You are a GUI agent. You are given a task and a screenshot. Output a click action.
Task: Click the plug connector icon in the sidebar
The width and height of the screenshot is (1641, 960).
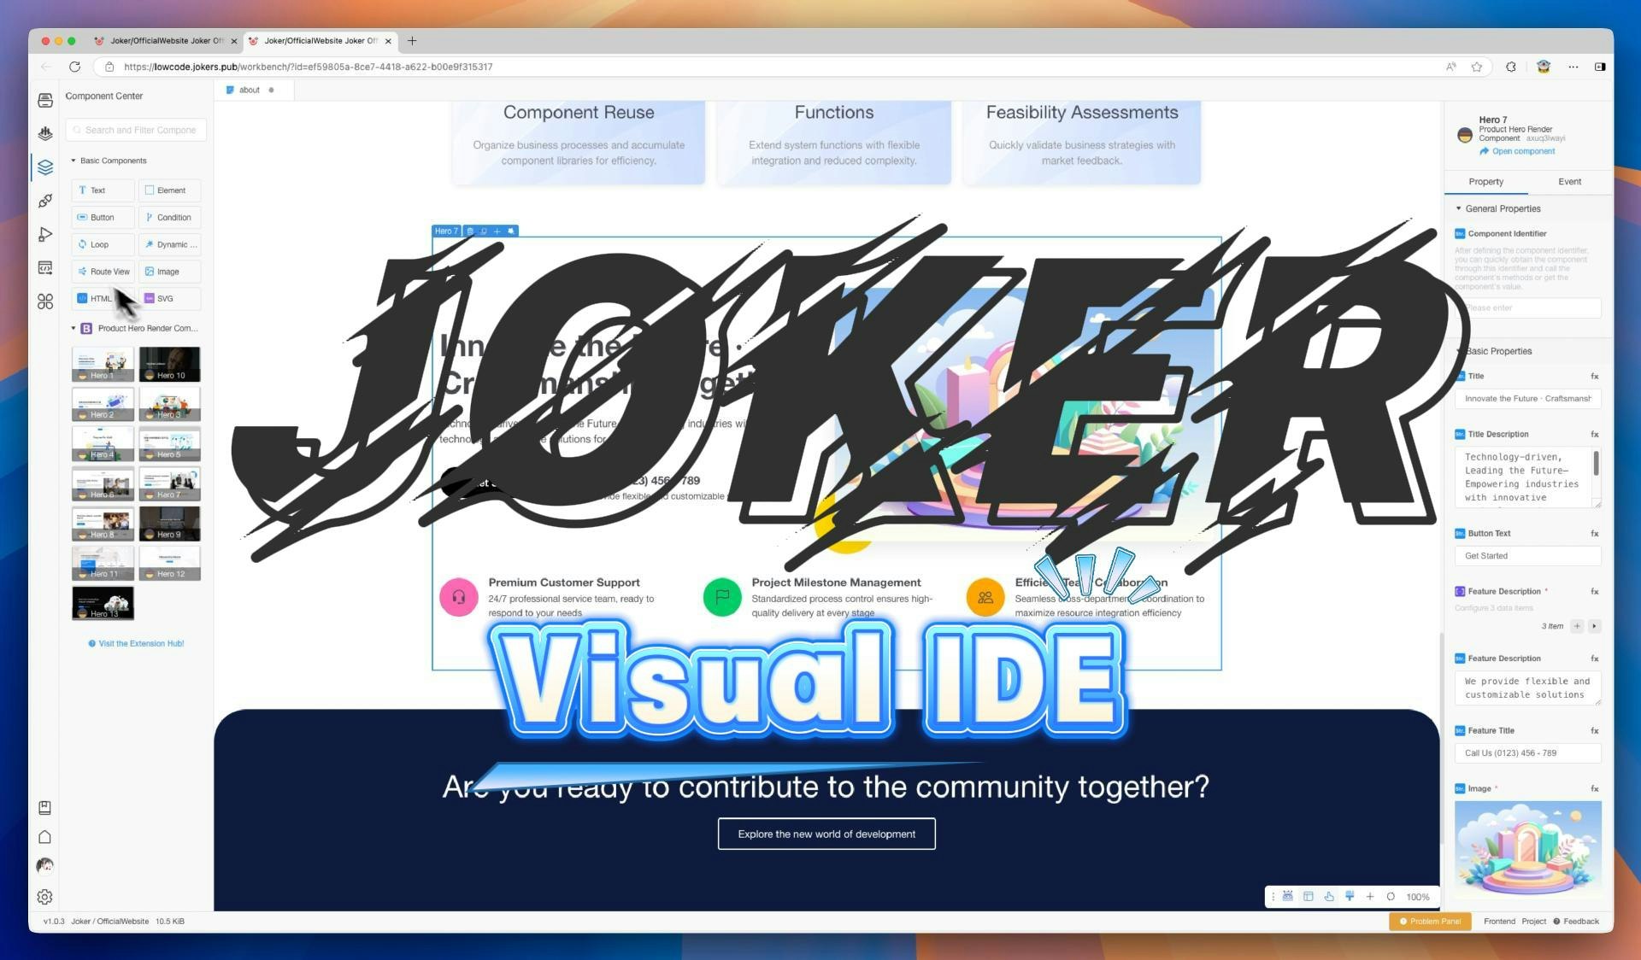tap(45, 199)
